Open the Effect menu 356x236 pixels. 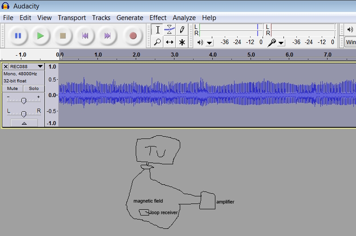[158, 18]
